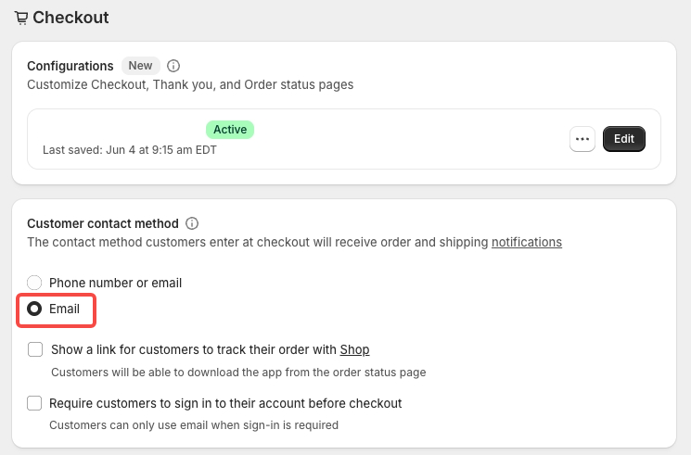
Task: Click the info icon beside Customer contact method
Action: point(192,223)
